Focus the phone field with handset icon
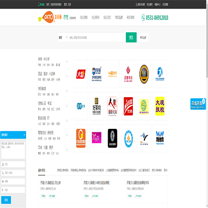Viewport: 208px width, 208px height. click(x=13, y=173)
